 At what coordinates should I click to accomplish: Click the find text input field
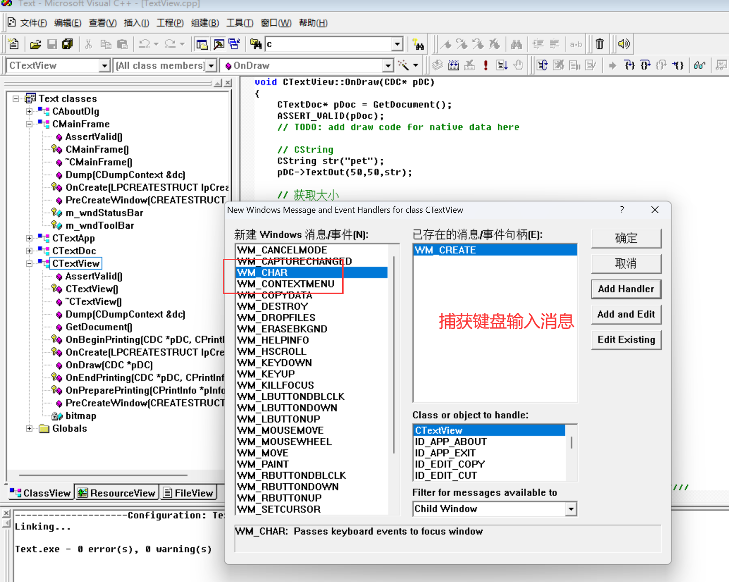(x=329, y=44)
